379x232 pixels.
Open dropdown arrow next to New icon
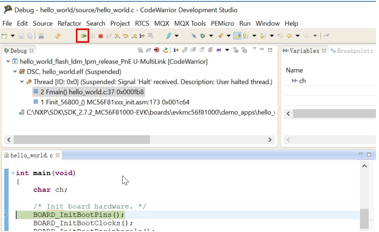click(x=12, y=36)
